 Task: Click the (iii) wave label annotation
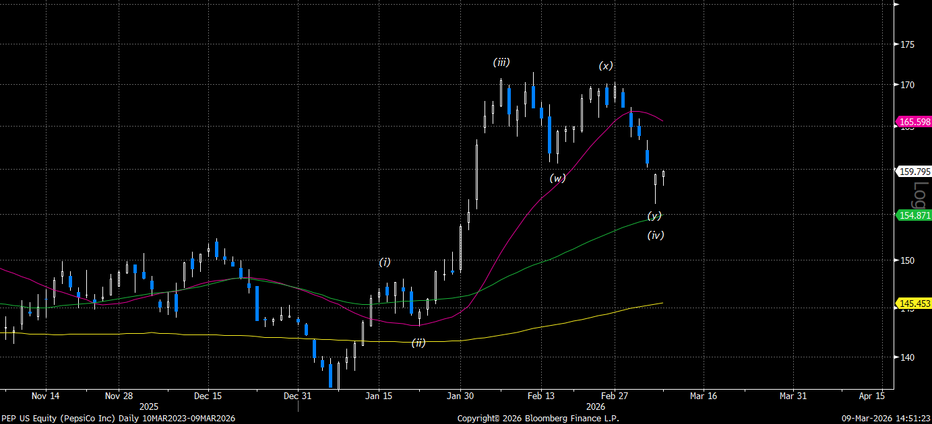(501, 63)
